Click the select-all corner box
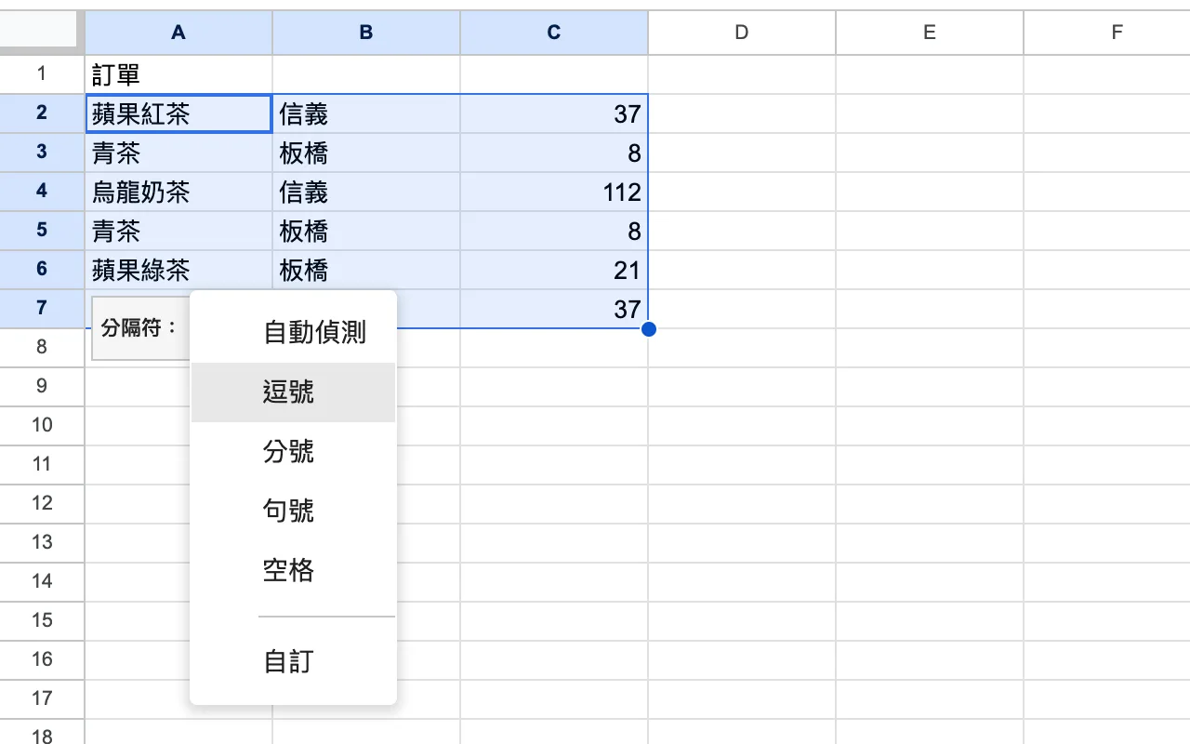This screenshot has height=744, width=1190. (42, 33)
